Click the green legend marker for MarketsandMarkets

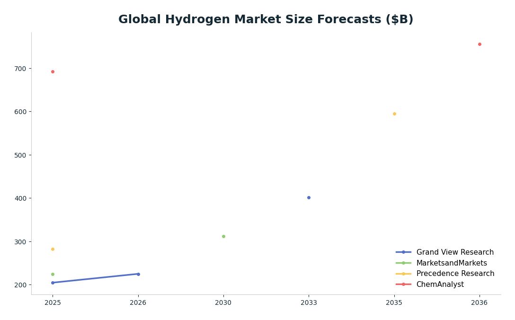[404, 263]
